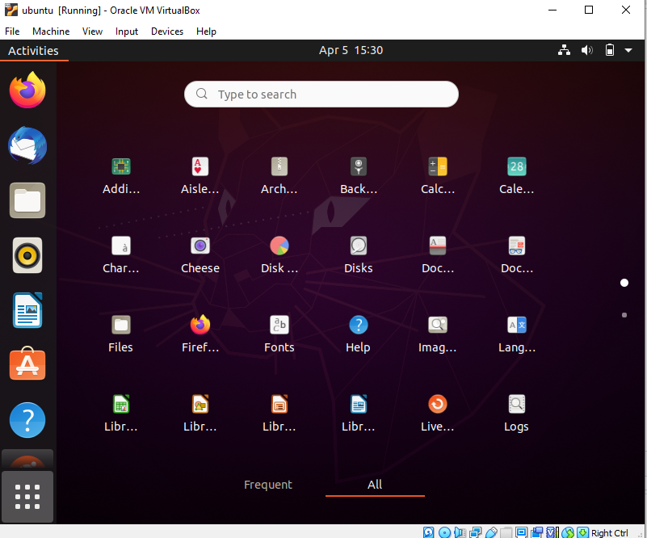Open the Cale... calendar app
The height and width of the screenshot is (538, 647).
[x=517, y=176]
